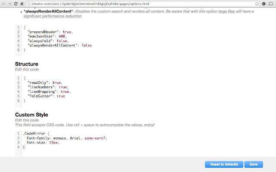Place cursor on "prependHeader": true line

click(50, 32)
